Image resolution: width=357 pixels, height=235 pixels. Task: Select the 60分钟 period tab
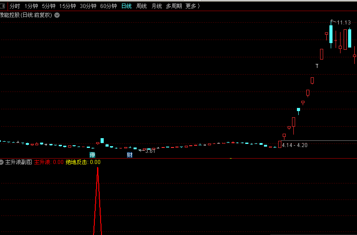pyautogui.click(x=108, y=6)
